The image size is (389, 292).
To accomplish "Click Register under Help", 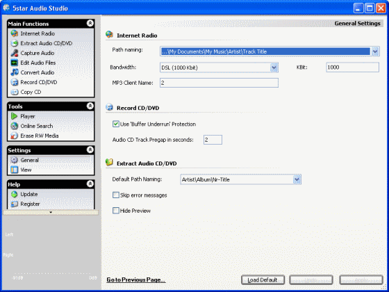I will pyautogui.click(x=30, y=204).
